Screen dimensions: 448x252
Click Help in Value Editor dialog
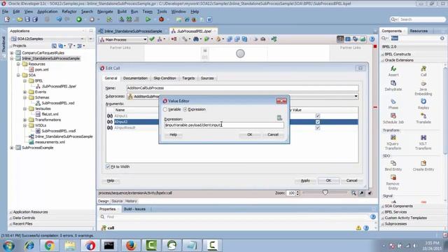point(173,134)
